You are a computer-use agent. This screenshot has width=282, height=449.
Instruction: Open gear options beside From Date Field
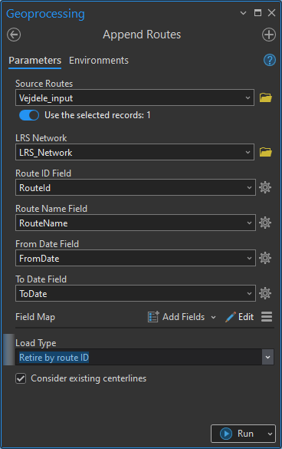coord(265,258)
